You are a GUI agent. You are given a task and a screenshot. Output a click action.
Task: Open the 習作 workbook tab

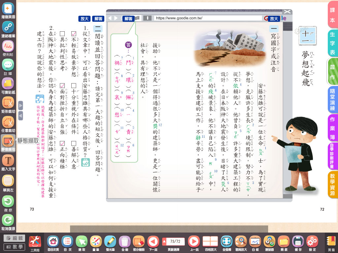point(332,72)
